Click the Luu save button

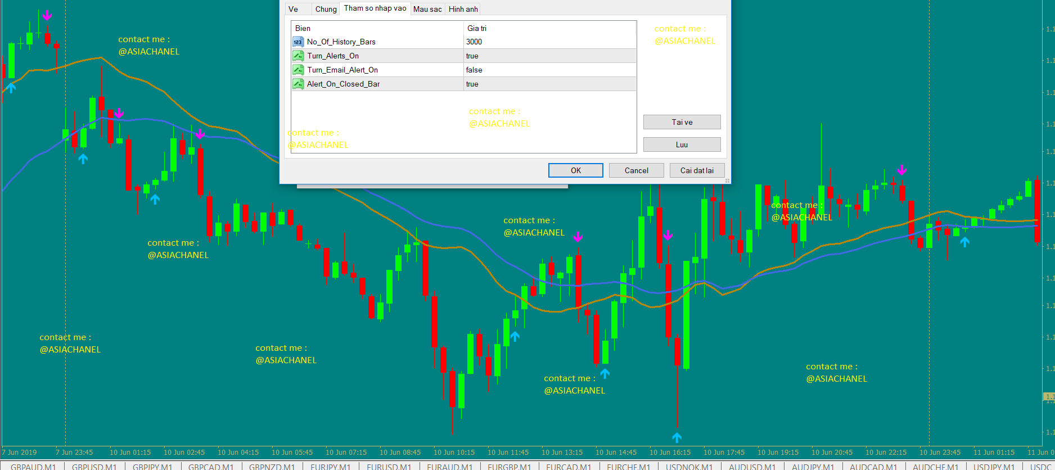(682, 144)
